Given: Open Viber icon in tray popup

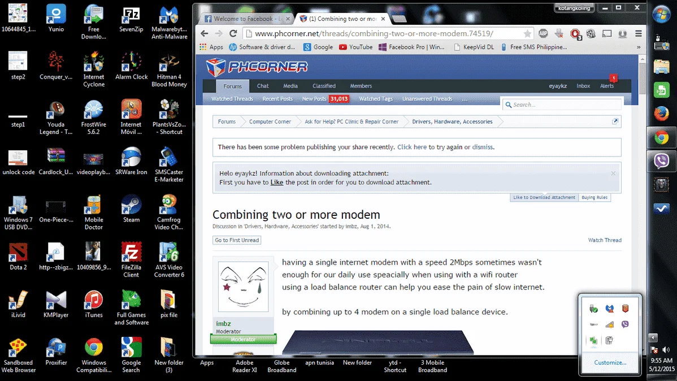Looking at the screenshot, I should [625, 324].
